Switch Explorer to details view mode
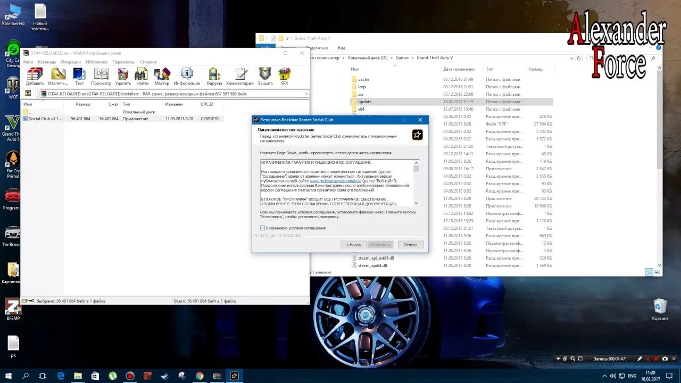The height and width of the screenshot is (383, 681). [x=649, y=272]
